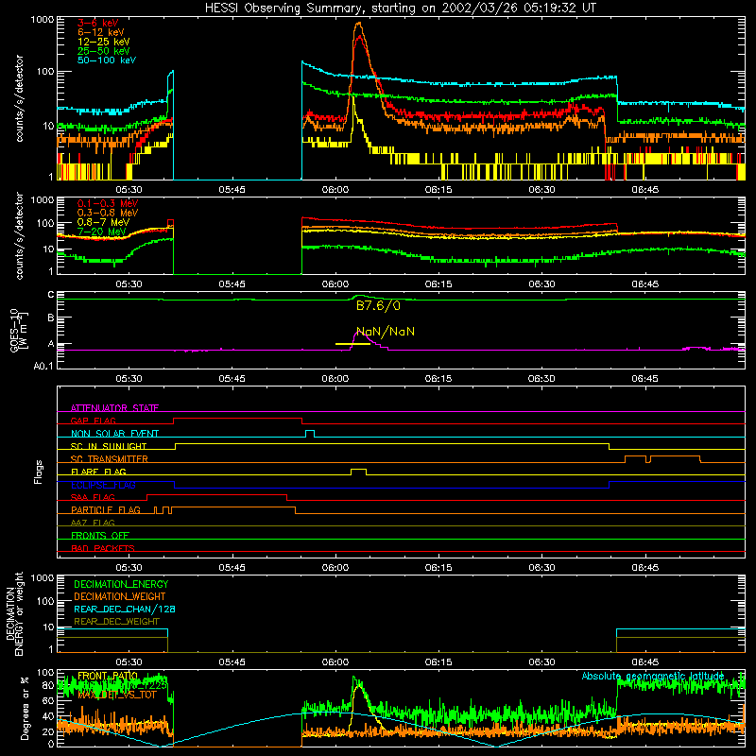Select the 6-12 keV legend label

pos(101,32)
